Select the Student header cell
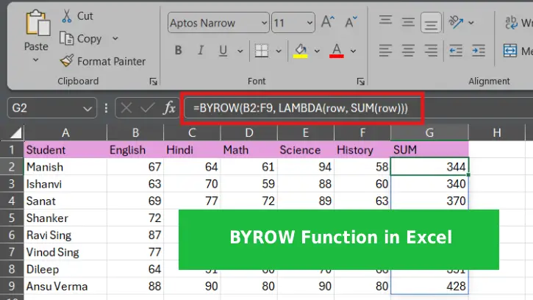 65,150
